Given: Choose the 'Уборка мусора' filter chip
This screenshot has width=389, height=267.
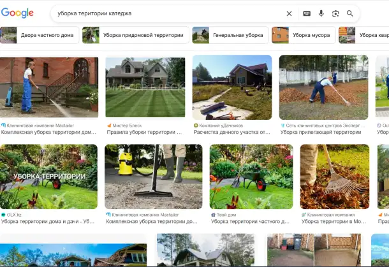Looking at the screenshot, I should click(x=303, y=35).
